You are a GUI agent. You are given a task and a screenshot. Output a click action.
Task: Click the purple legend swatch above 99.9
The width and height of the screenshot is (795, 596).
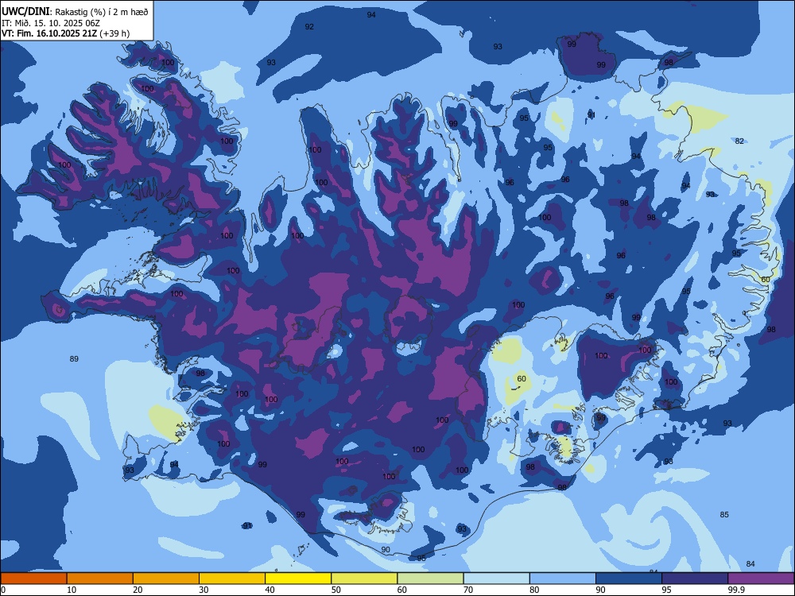coord(761,579)
